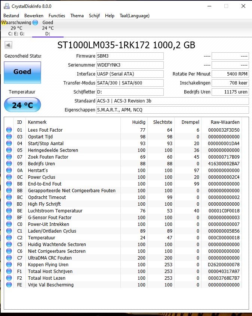Click the Standaard field ACS-3

(173, 101)
